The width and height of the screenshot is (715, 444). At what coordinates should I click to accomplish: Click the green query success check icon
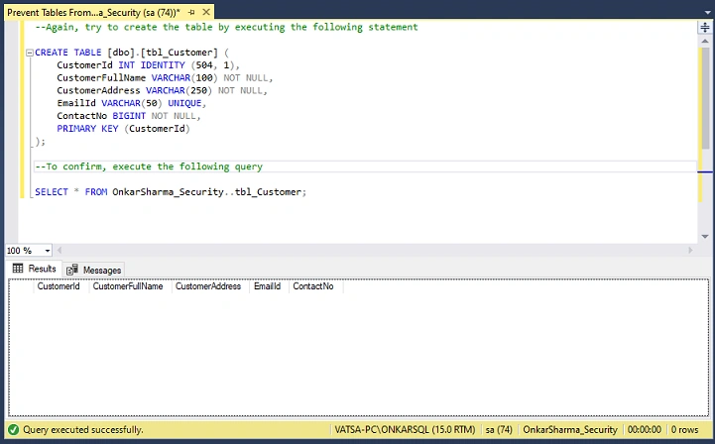coord(13,429)
